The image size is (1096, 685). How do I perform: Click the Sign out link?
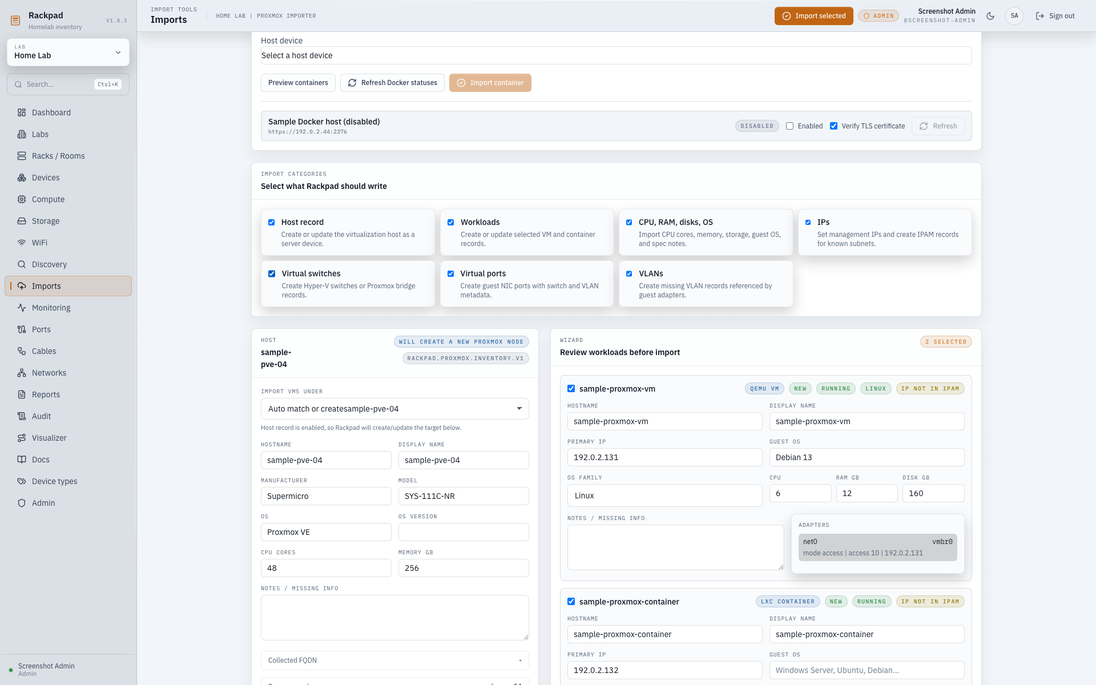point(1055,16)
